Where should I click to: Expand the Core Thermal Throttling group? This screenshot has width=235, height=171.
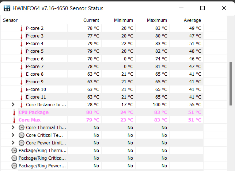(x=13, y=128)
